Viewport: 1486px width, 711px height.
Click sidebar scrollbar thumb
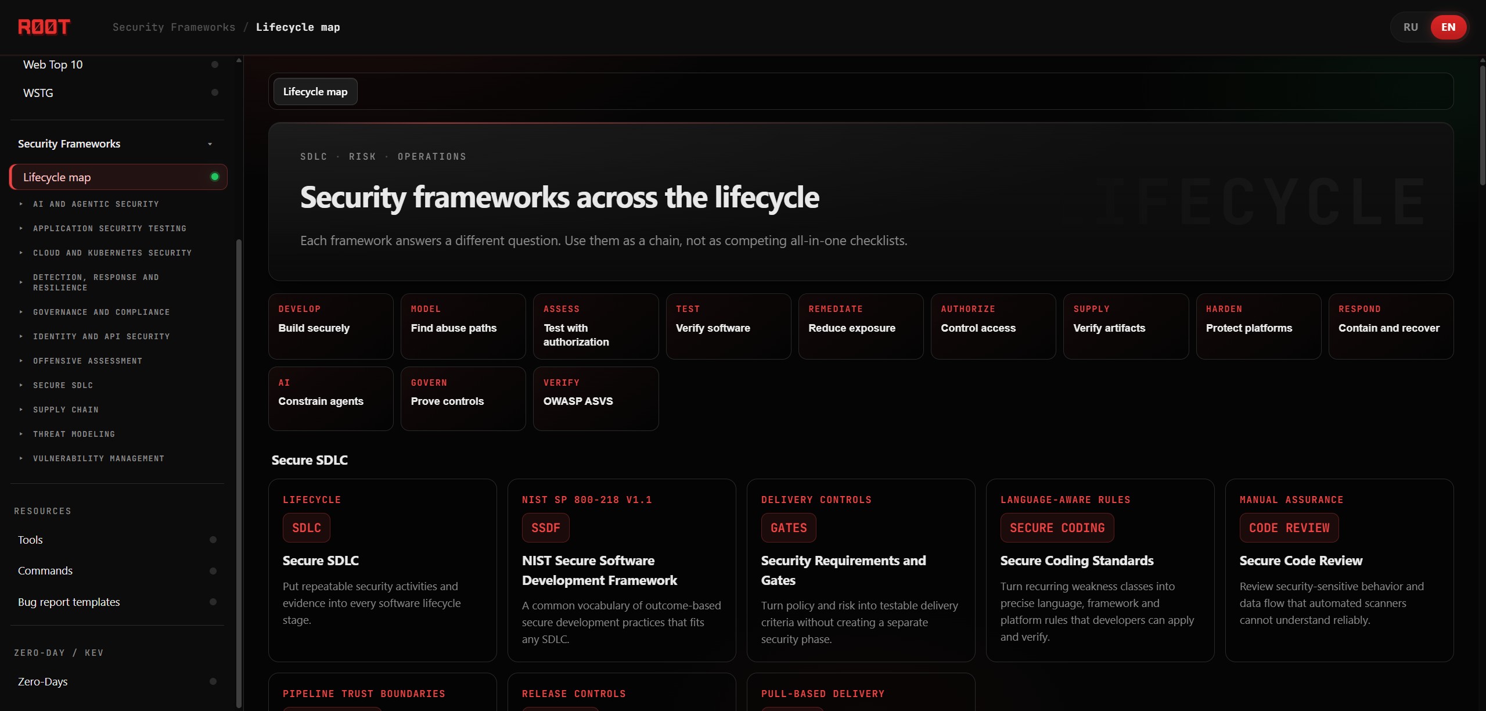pos(239,473)
